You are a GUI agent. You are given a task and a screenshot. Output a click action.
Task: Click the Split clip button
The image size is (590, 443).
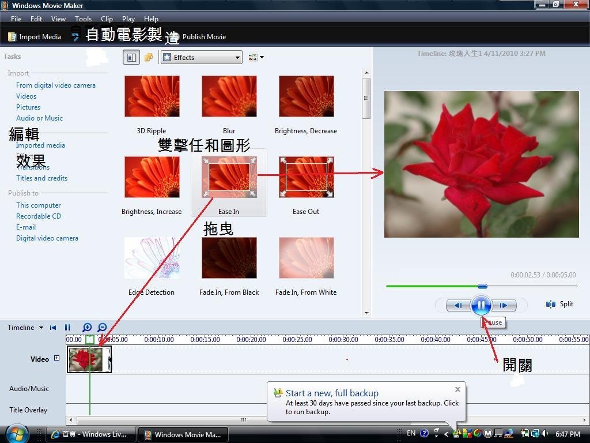click(x=559, y=303)
